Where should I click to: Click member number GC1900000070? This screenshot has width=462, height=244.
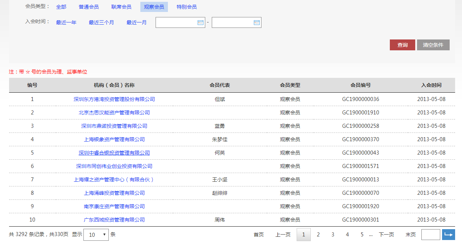[360, 193]
